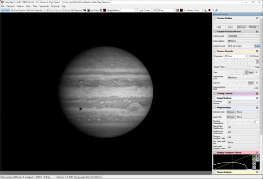Click the Start Capture toolbar button
The height and width of the screenshot is (179, 263).
[18, 10]
